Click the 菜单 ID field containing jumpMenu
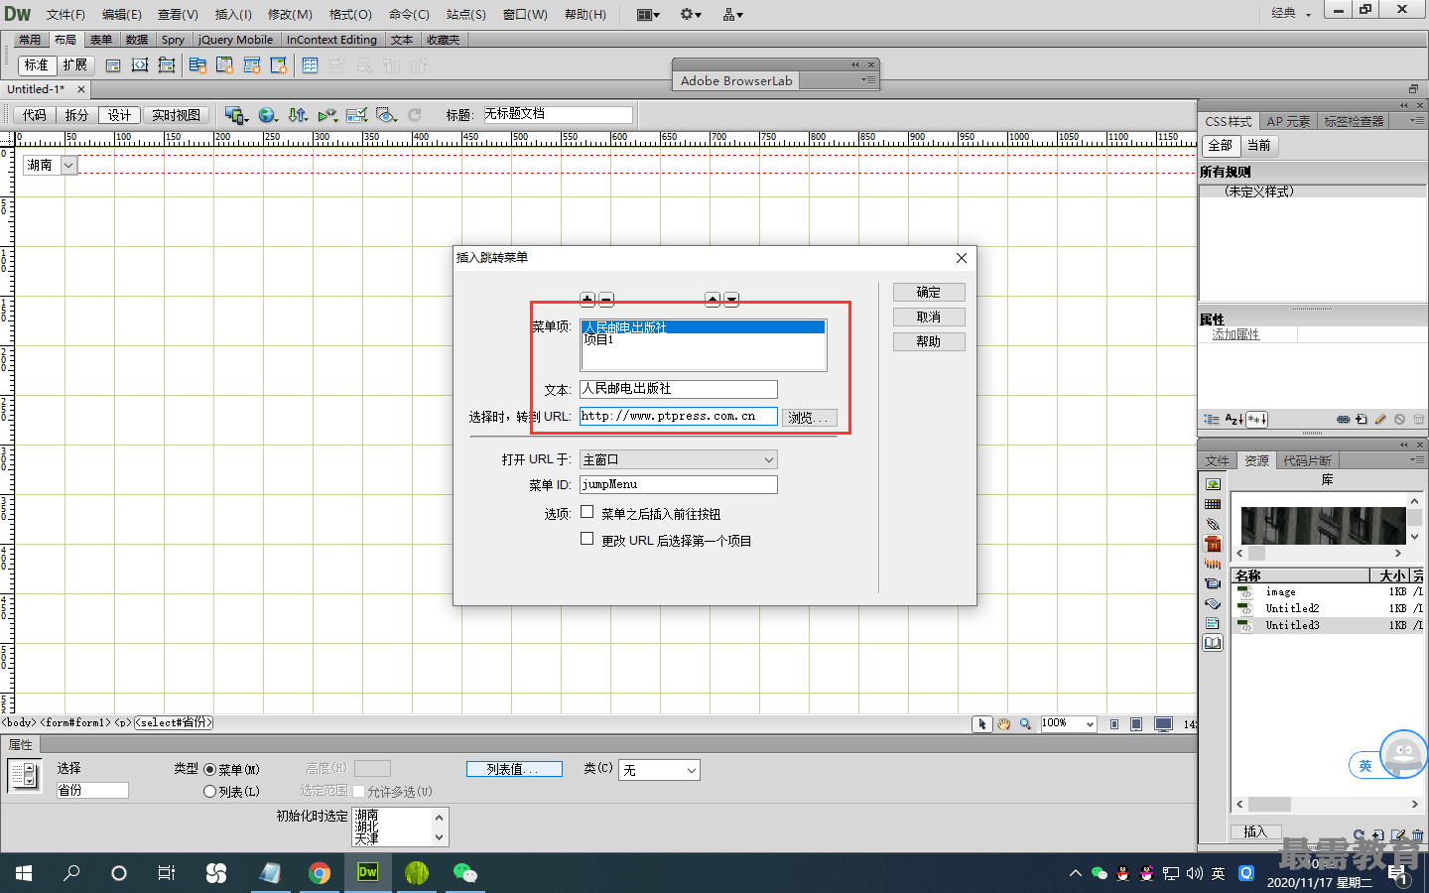1429x893 pixels. (x=679, y=484)
